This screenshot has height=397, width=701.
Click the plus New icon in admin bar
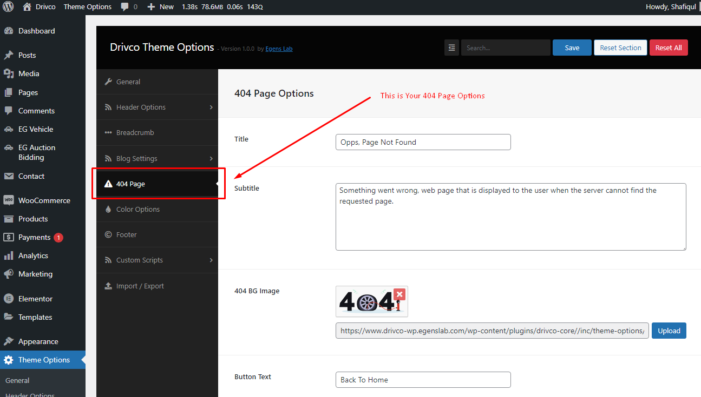[151, 7]
